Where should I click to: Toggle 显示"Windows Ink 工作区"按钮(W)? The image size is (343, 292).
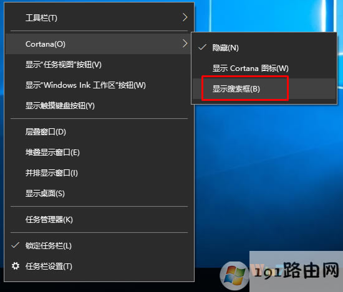click(99, 85)
